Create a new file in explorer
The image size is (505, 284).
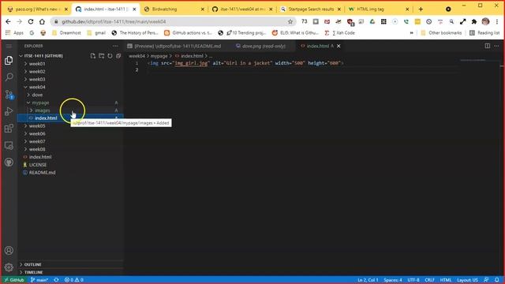[x=93, y=56]
